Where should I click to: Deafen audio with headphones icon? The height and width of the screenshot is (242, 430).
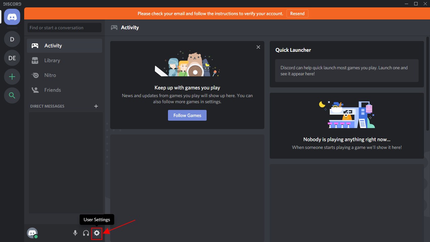click(86, 233)
